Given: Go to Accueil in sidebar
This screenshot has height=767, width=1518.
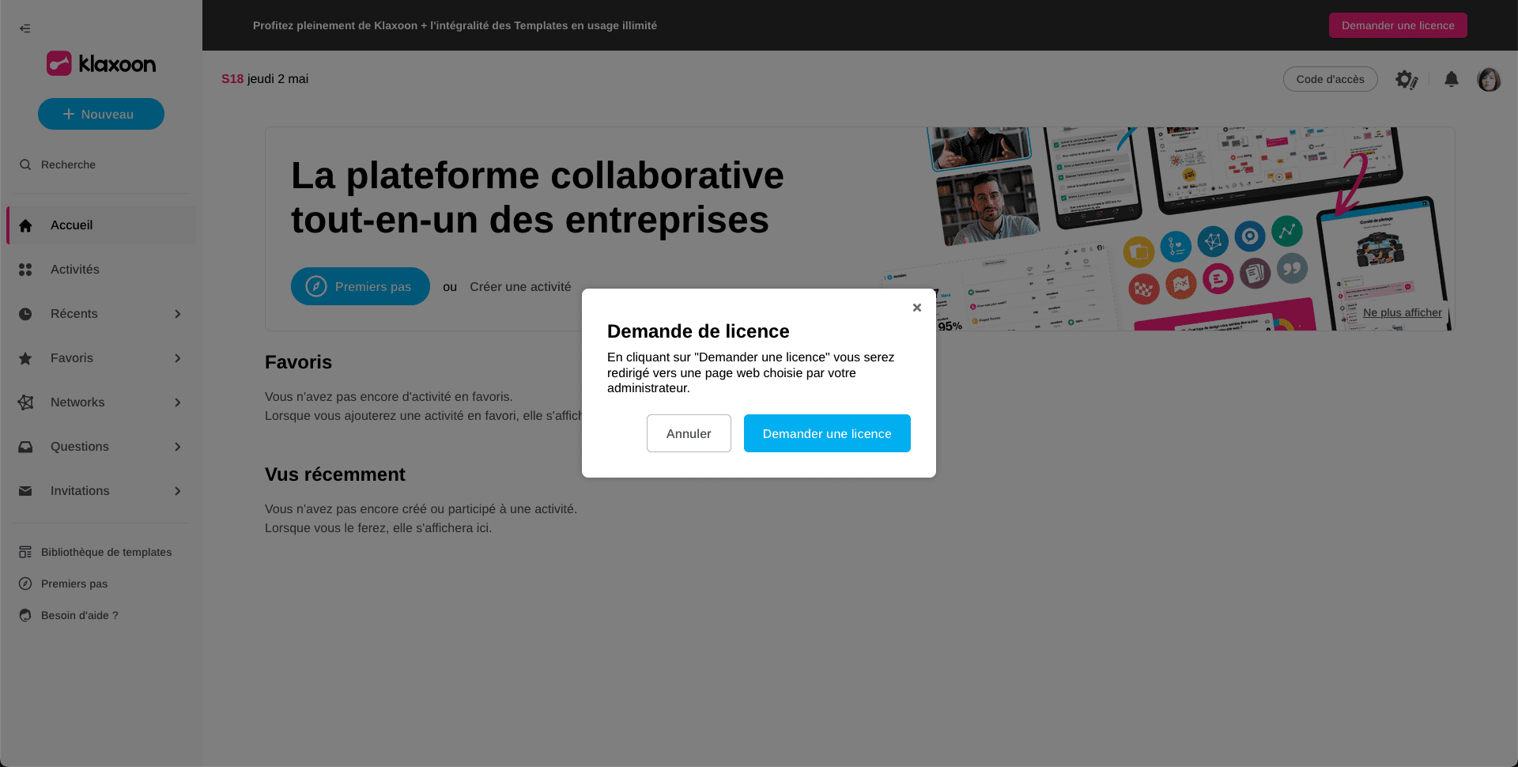Looking at the screenshot, I should tap(71, 225).
